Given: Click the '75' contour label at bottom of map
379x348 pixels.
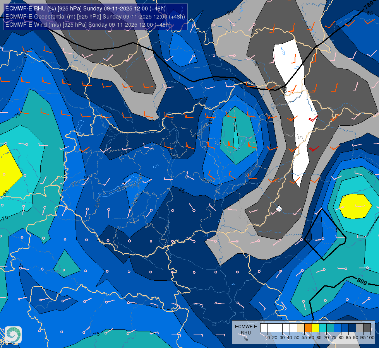Looking at the screenshot, I should [x=96, y=334].
